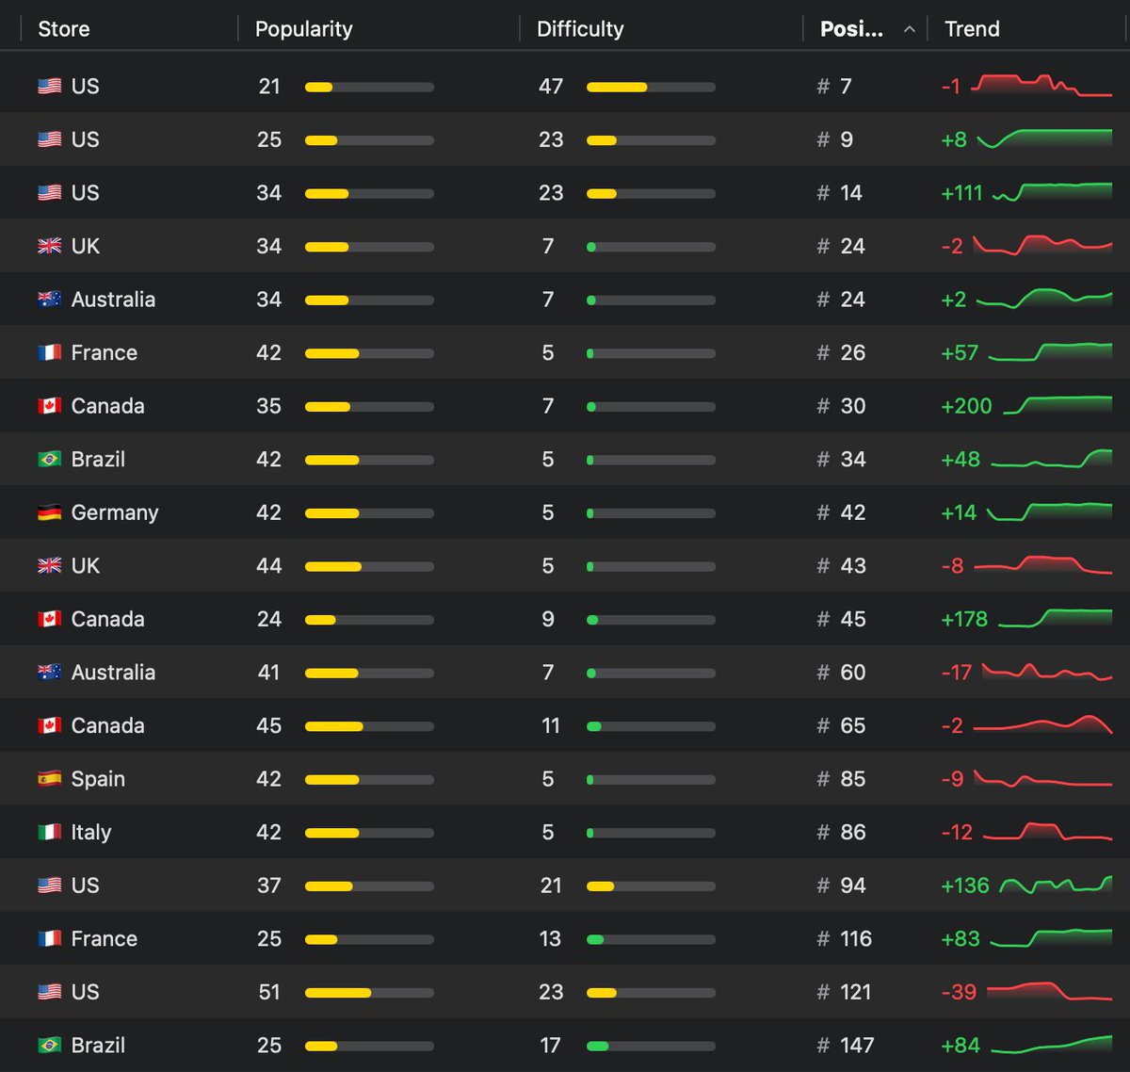The height and width of the screenshot is (1072, 1130).
Task: Click the position value # 42
Action: [x=841, y=512]
